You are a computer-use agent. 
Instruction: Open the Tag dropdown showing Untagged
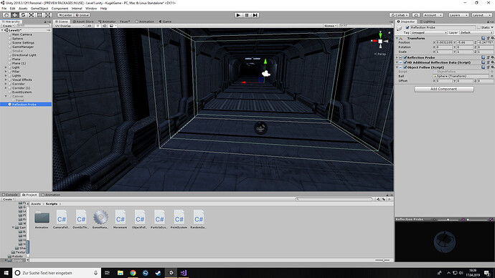coord(429,32)
